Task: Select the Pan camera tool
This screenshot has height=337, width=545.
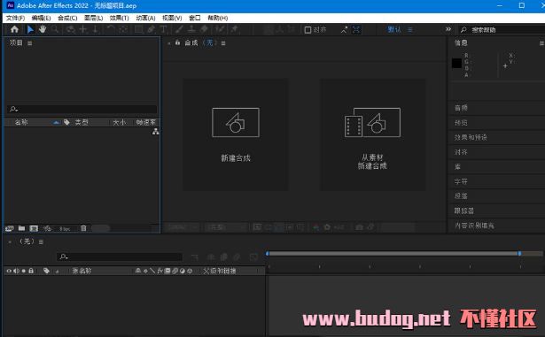Action: tap(83, 29)
